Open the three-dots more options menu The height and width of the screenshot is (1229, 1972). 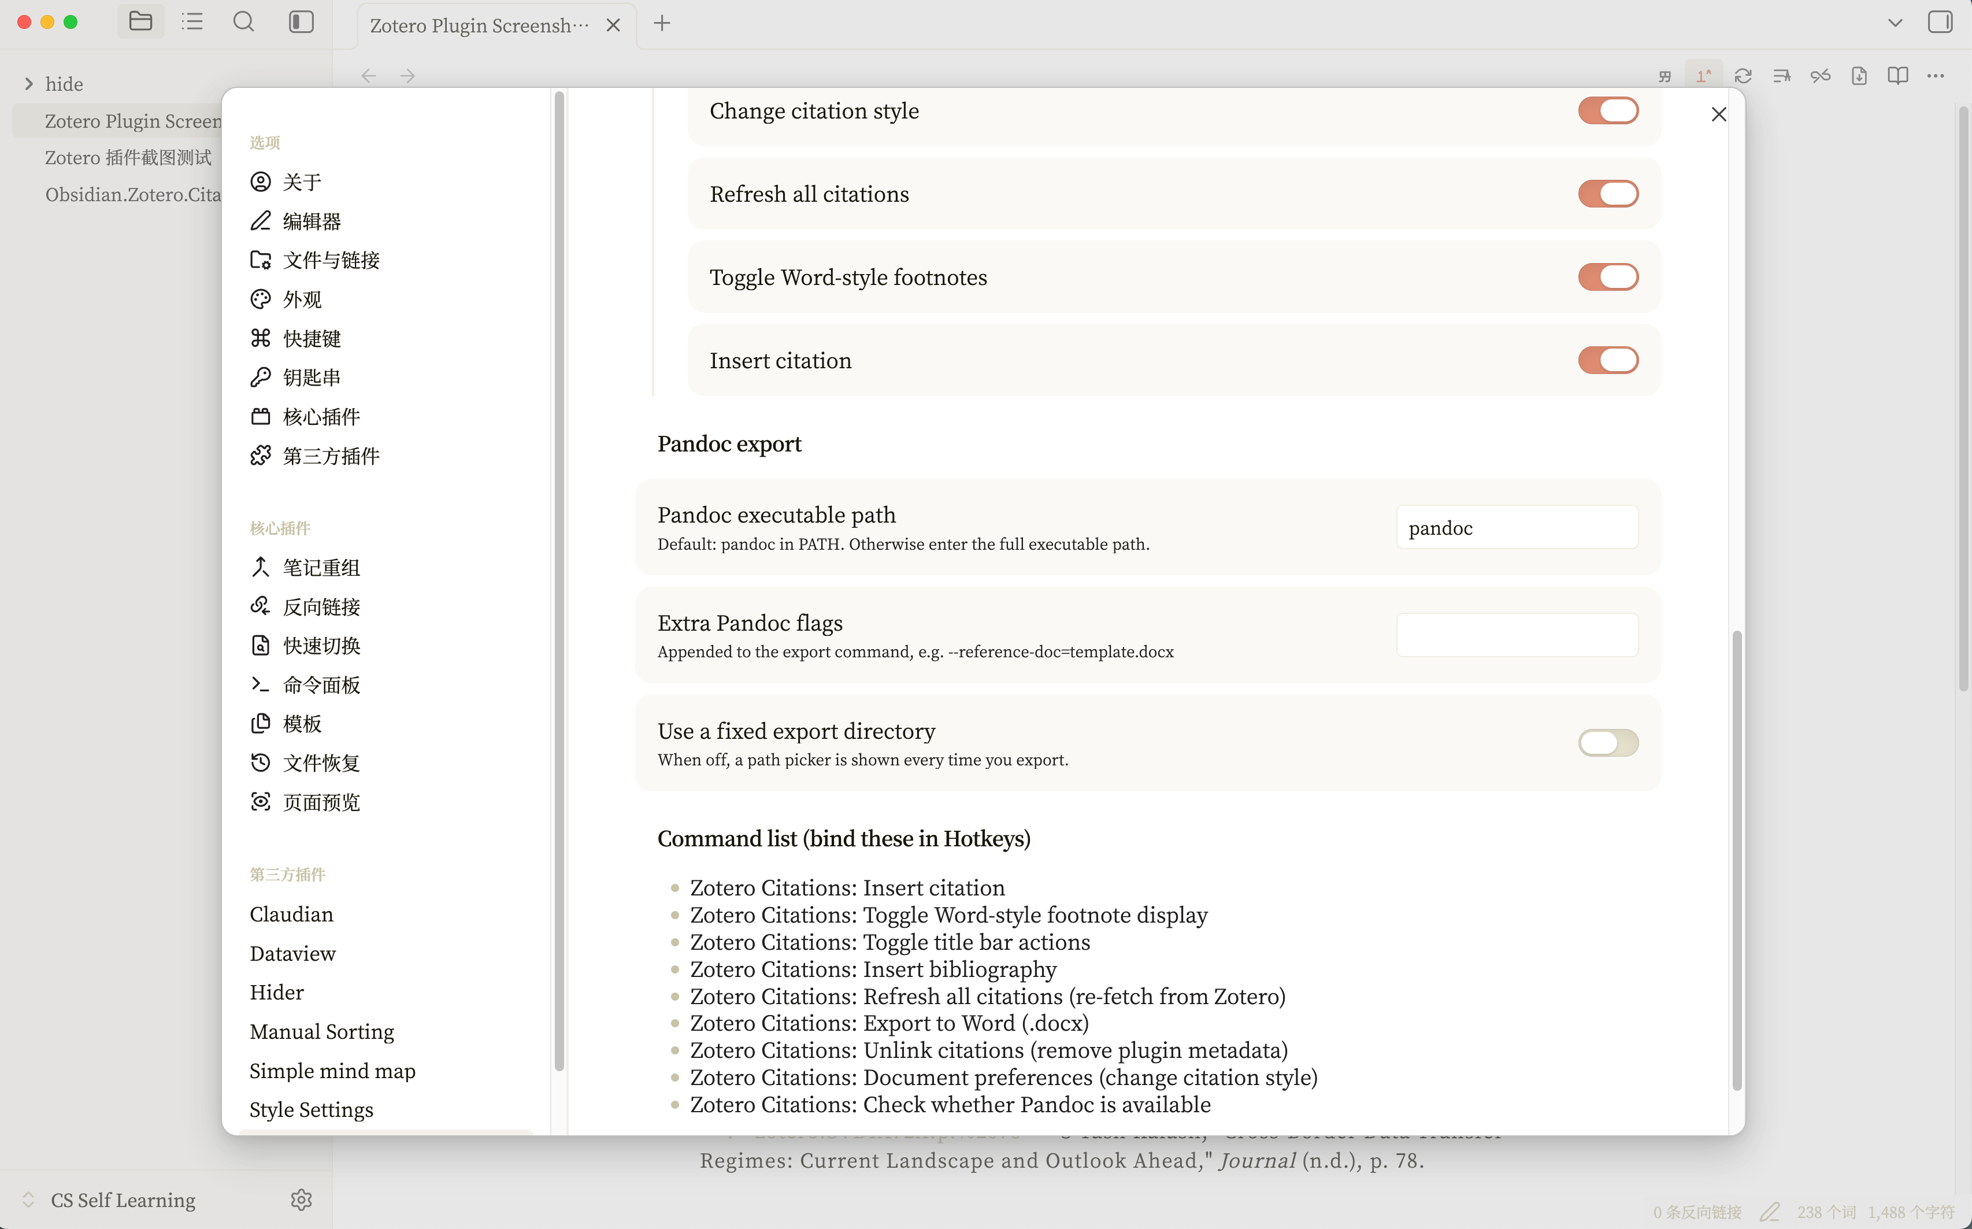[1936, 76]
